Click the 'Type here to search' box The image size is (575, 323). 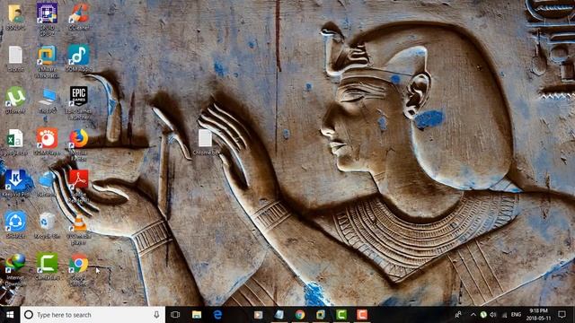[x=93, y=315]
